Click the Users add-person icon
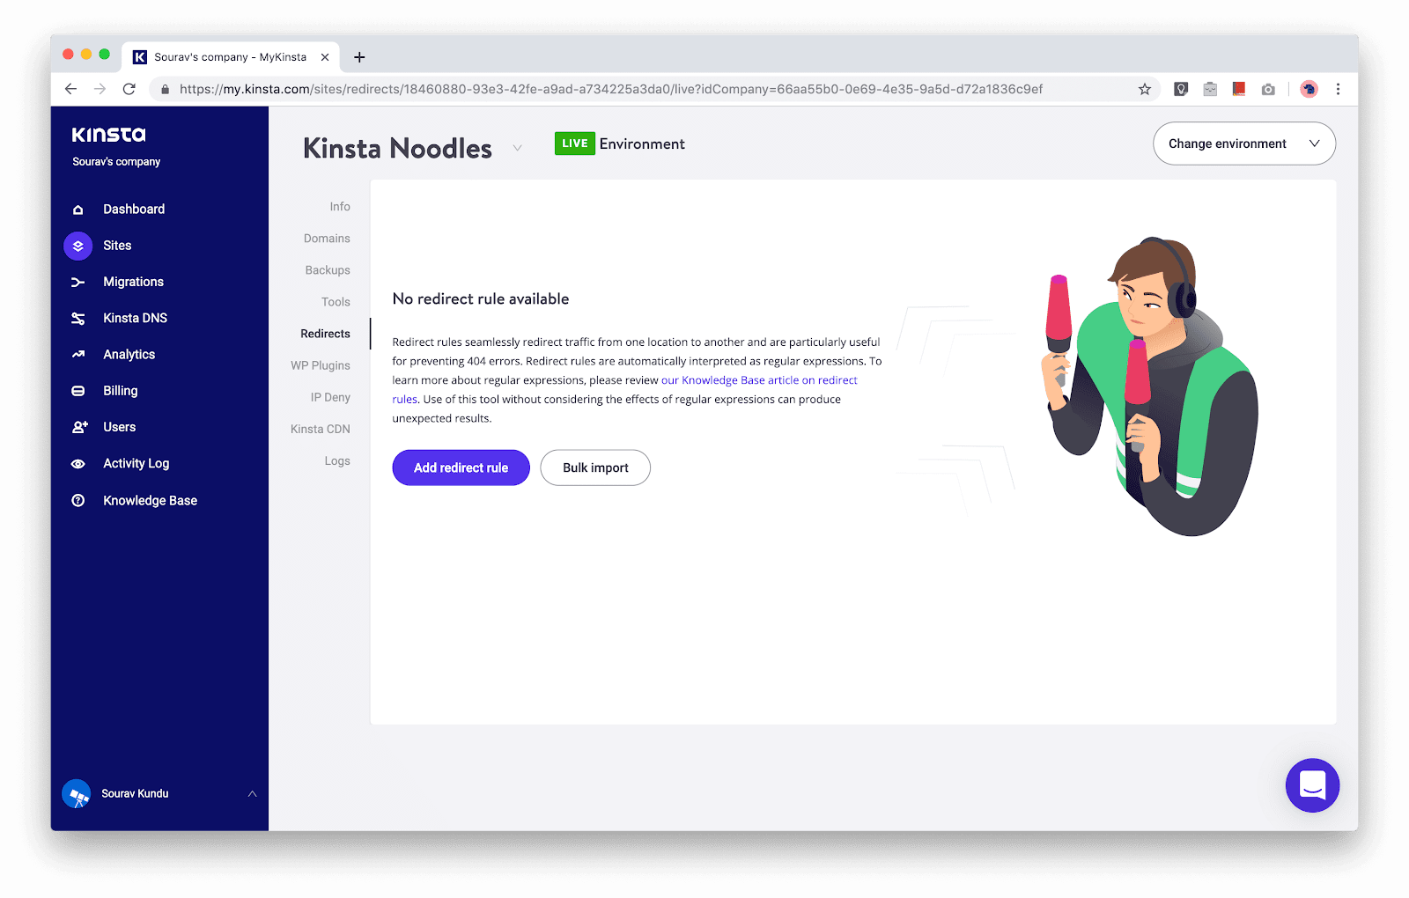This screenshot has height=898, width=1409. click(79, 427)
